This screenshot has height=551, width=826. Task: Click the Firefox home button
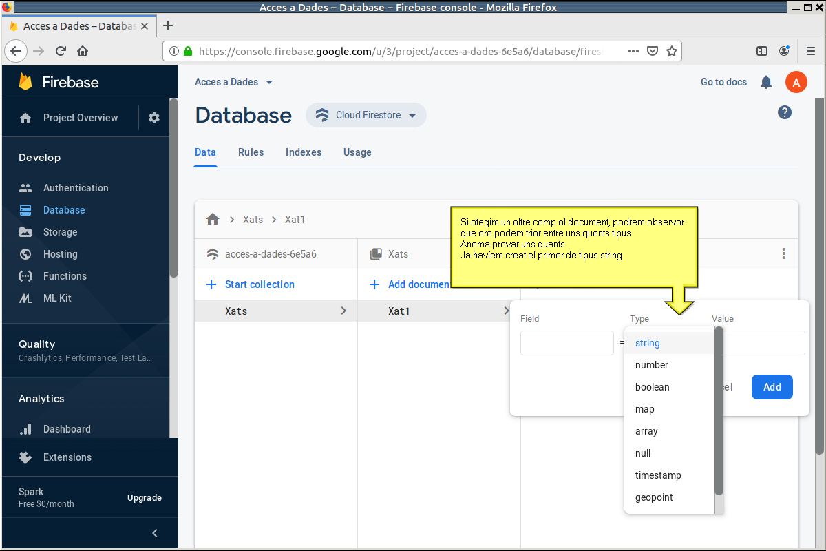83,51
